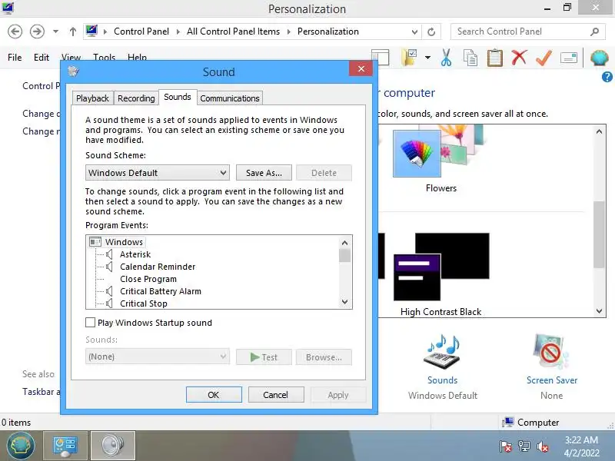Switch to the Recording tab

tap(136, 98)
